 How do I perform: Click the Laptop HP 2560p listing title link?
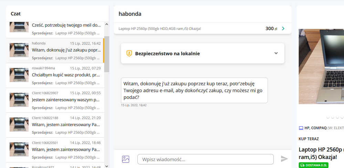[x=160, y=28]
